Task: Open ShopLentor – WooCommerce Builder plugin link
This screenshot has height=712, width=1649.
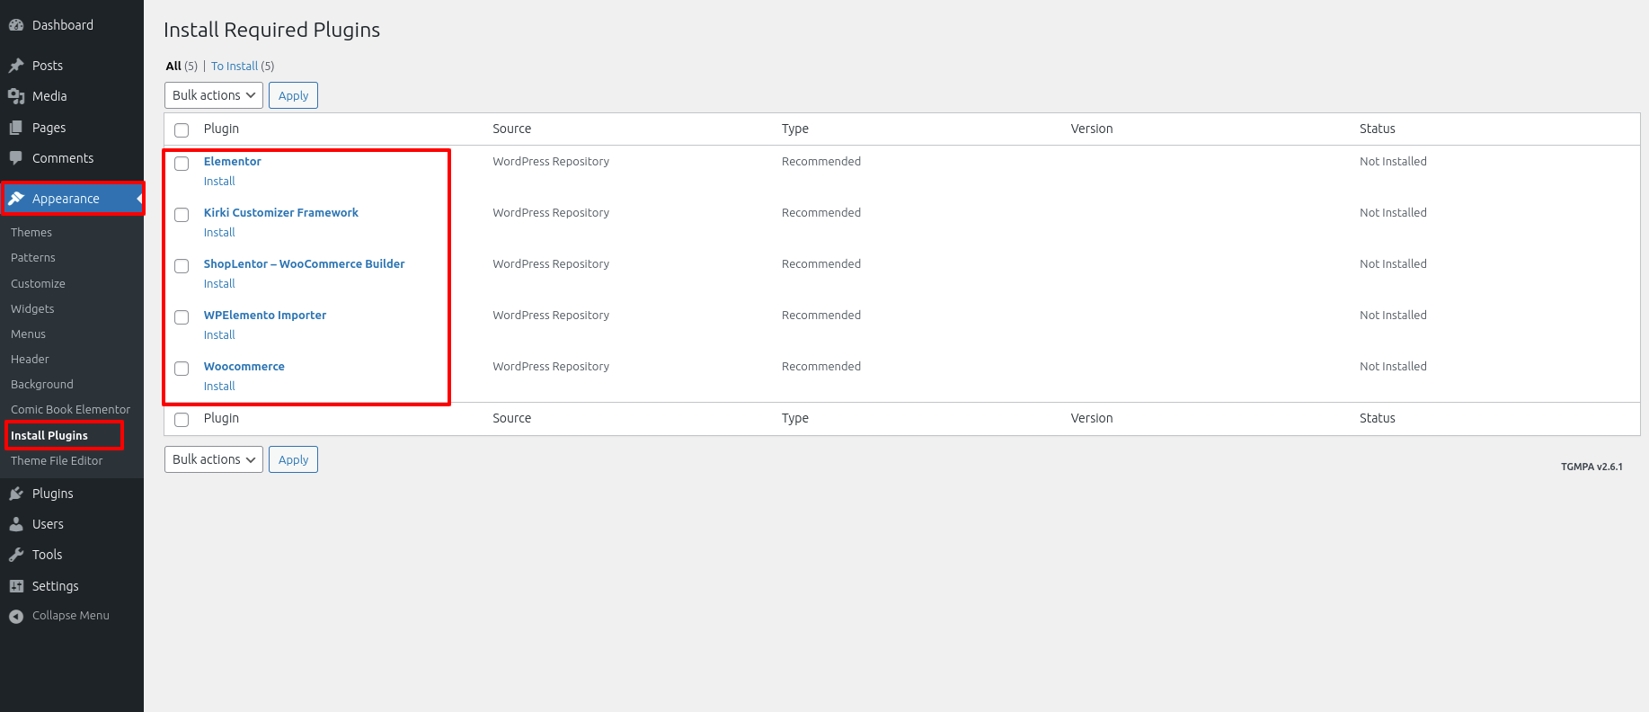Action: (304, 263)
